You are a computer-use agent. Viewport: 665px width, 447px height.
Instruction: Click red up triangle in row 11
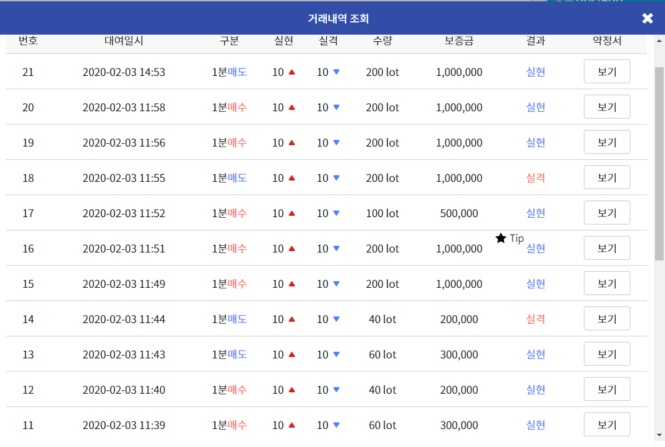pyautogui.click(x=292, y=425)
